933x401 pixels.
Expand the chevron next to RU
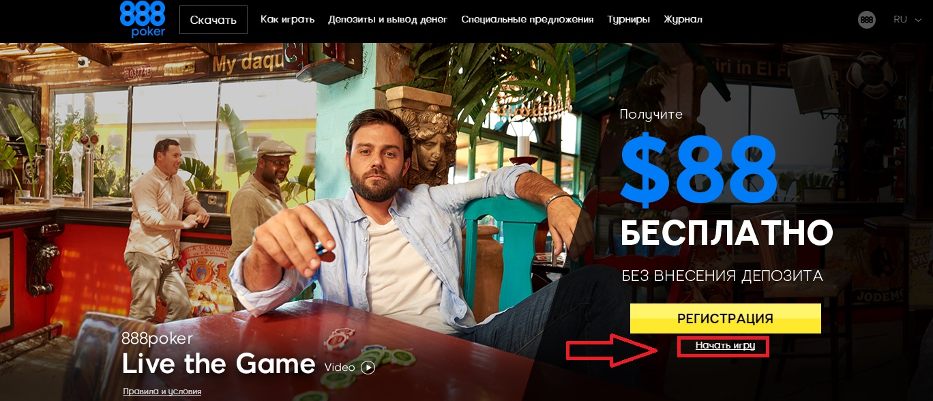(919, 20)
